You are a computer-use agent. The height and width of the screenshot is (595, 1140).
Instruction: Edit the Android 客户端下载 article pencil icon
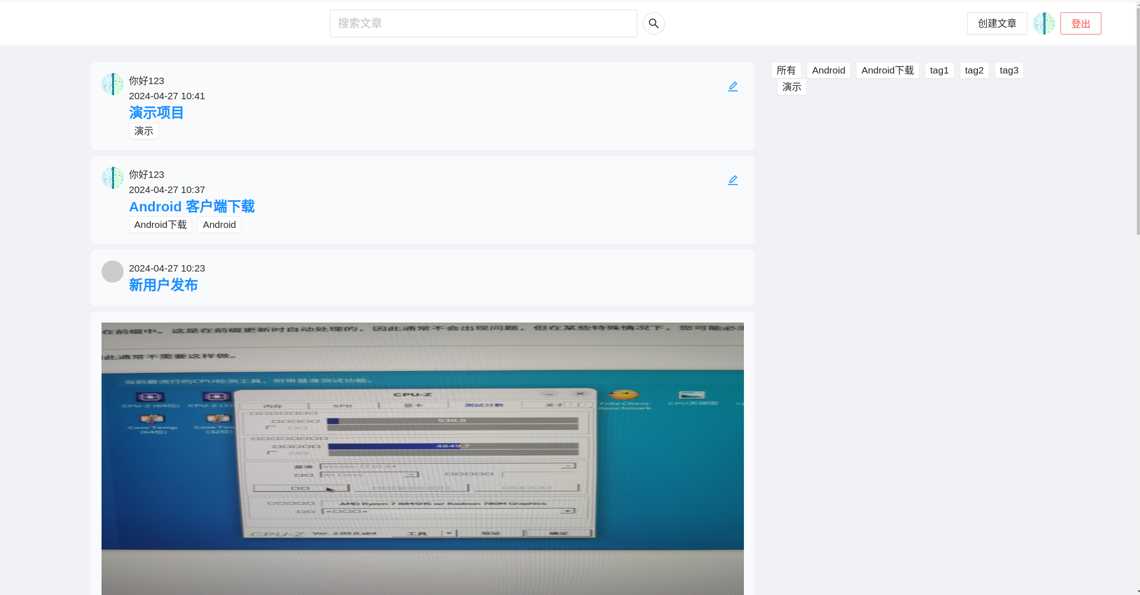[733, 180]
